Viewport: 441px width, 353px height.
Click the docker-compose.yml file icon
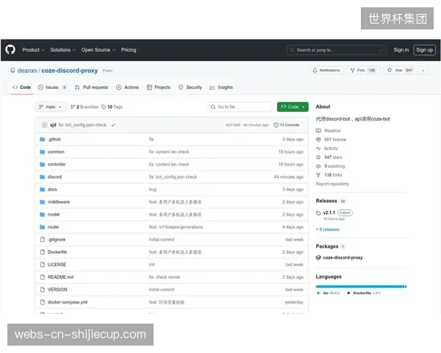[x=43, y=302]
